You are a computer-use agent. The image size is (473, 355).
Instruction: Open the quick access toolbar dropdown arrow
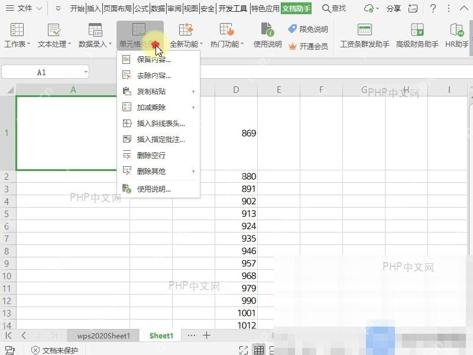tap(58, 9)
